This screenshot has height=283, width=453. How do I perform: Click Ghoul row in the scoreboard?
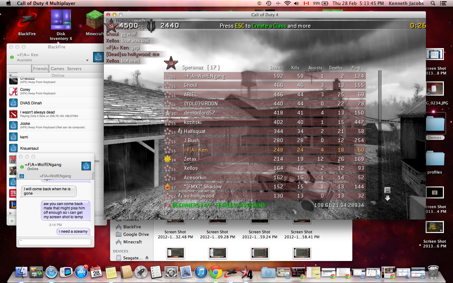pos(265,85)
